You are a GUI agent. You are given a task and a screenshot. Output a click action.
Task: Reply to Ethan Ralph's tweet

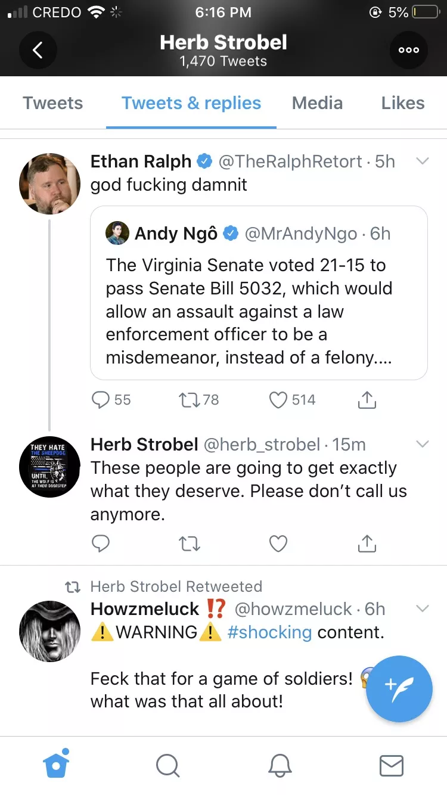tap(101, 400)
